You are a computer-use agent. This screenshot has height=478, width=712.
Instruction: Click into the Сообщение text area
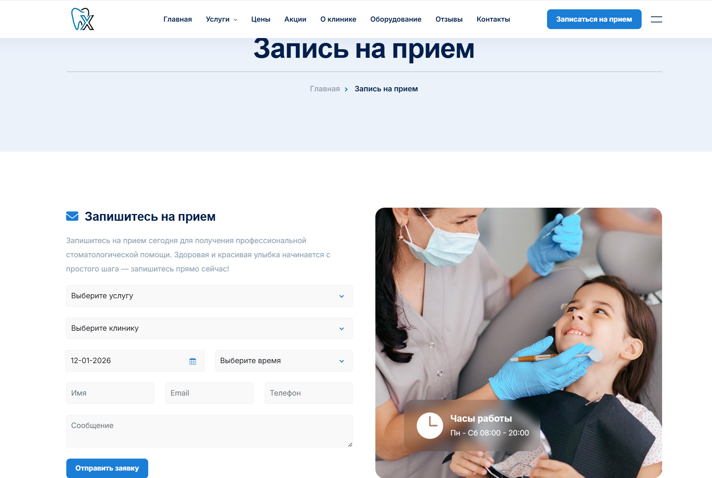pos(209,431)
